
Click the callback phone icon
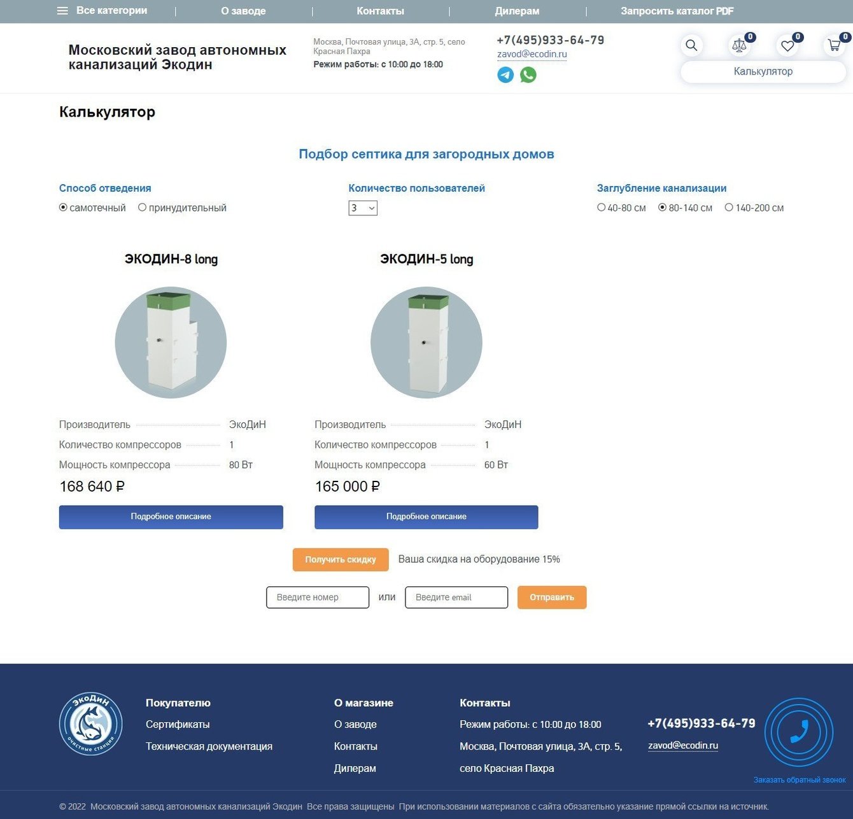799,732
